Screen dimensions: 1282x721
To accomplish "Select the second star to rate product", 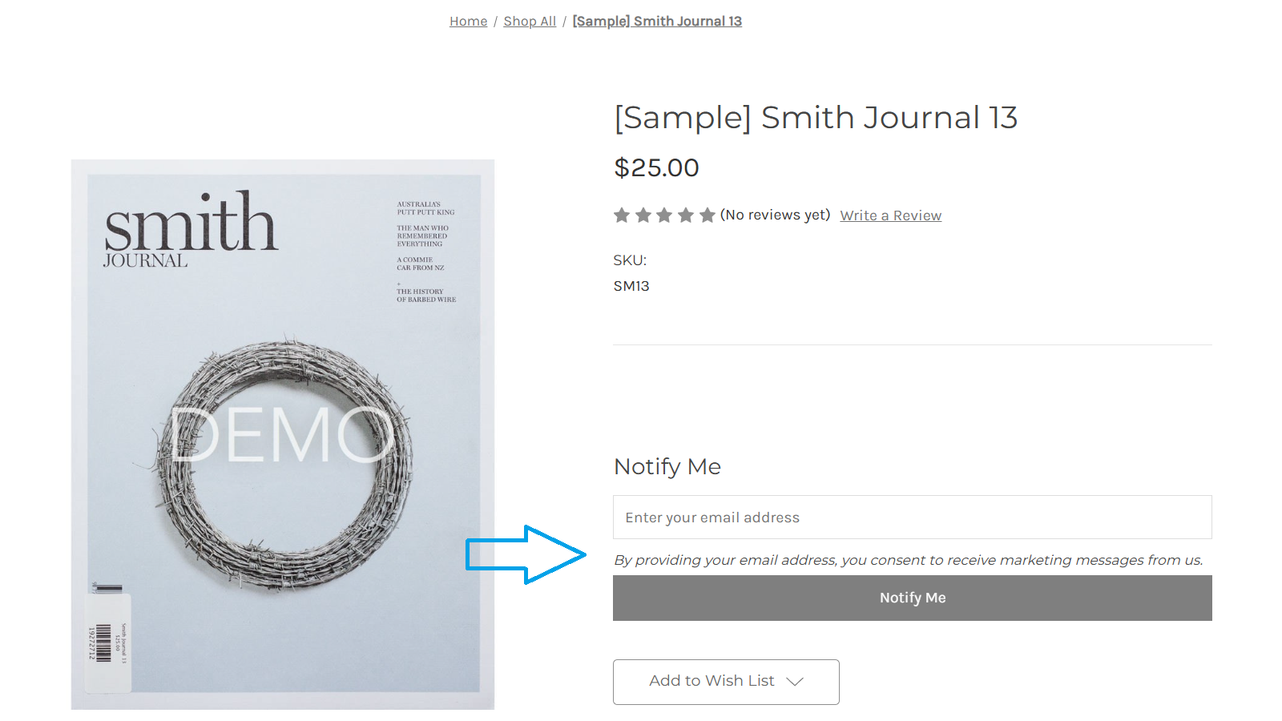I will pyautogui.click(x=643, y=215).
